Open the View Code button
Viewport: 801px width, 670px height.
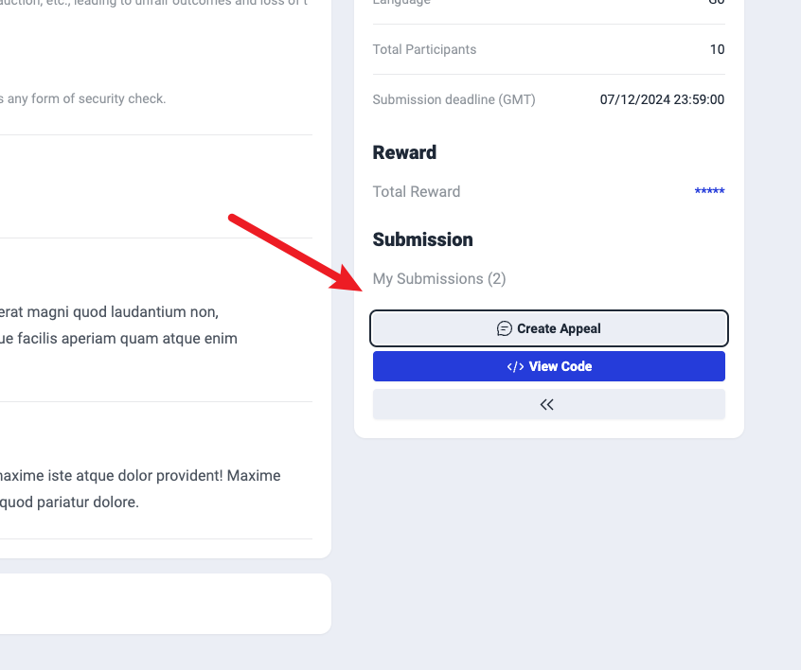point(549,366)
